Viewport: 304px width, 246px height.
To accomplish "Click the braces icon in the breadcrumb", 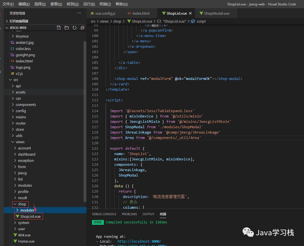I will point(159,21).
